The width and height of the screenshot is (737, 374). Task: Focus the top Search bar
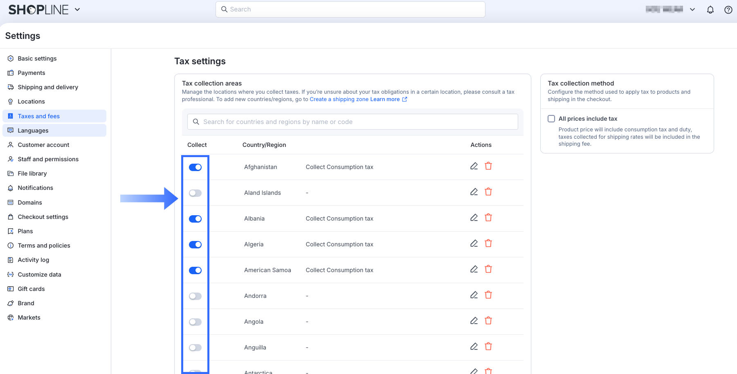click(x=350, y=9)
